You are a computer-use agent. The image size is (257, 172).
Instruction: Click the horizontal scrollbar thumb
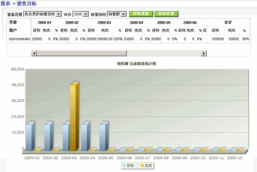point(82,53)
